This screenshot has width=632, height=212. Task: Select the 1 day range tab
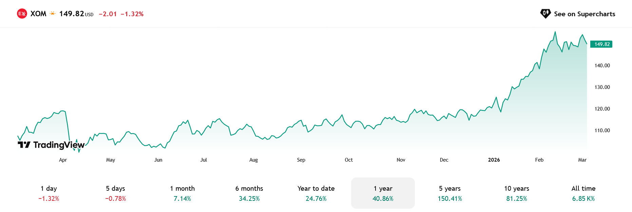49,193
